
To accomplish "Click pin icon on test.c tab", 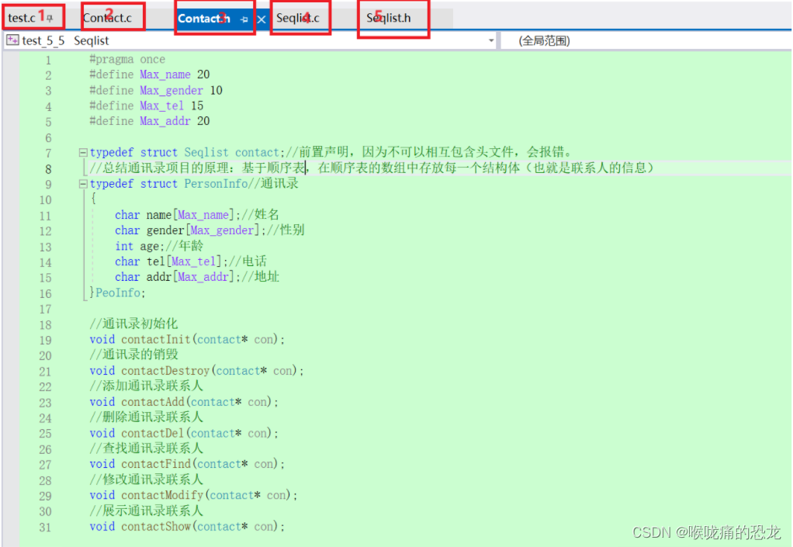I will [x=50, y=18].
